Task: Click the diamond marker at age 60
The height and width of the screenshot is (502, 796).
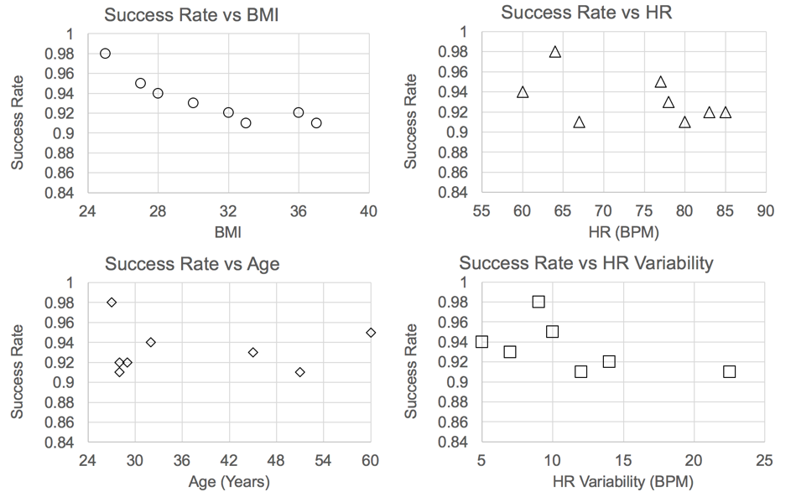Action: (371, 333)
